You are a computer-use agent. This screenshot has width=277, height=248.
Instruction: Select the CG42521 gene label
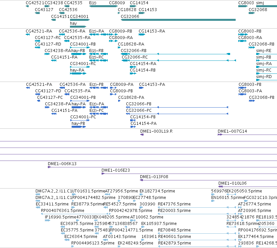pyautogui.click(x=35, y=3)
